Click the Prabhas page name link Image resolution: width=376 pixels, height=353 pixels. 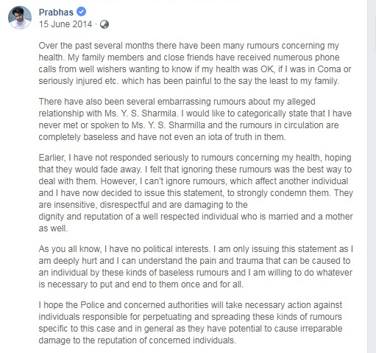click(x=56, y=13)
